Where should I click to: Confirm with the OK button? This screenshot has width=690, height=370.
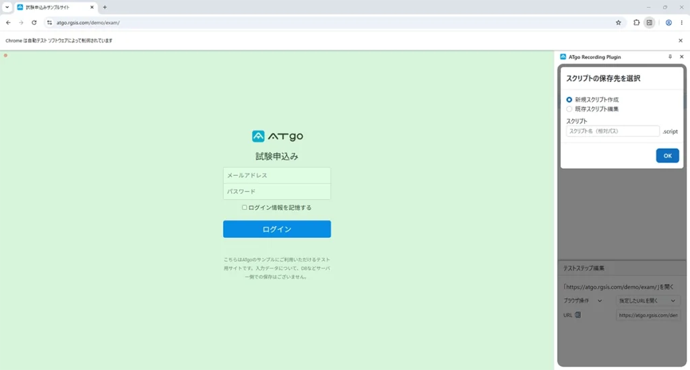point(668,155)
